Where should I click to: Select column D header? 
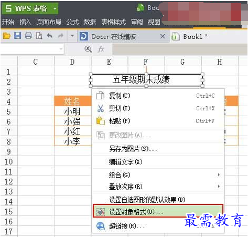coord(72,62)
